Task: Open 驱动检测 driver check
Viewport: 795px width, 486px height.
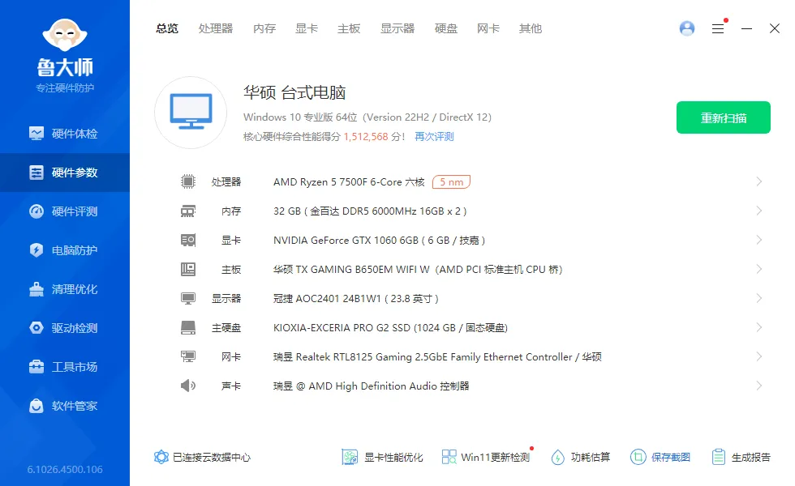Action: (64, 328)
